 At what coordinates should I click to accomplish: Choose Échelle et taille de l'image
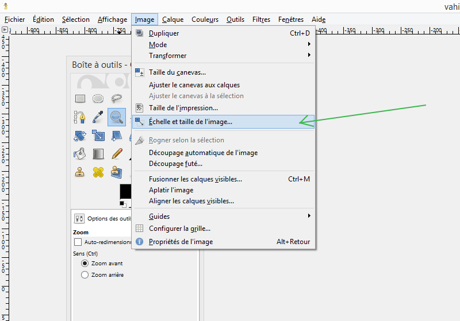[224, 122]
